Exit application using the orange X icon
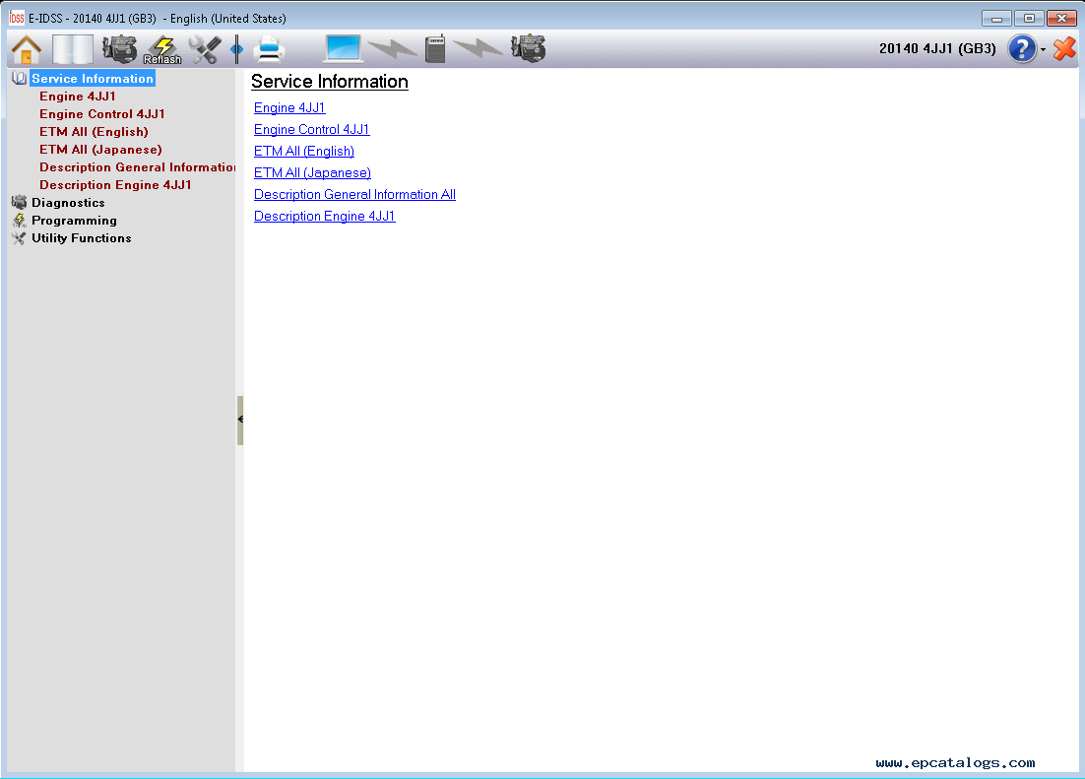Screen dimensions: 1085x779 pos(1064,48)
